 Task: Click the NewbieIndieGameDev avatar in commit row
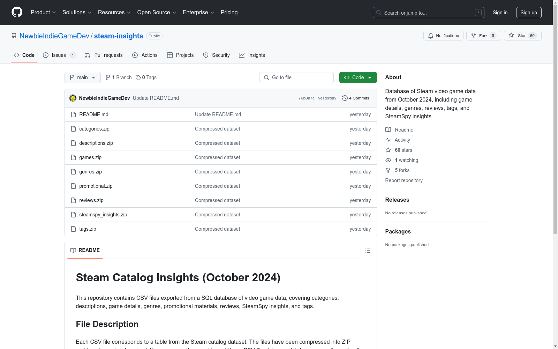73,98
